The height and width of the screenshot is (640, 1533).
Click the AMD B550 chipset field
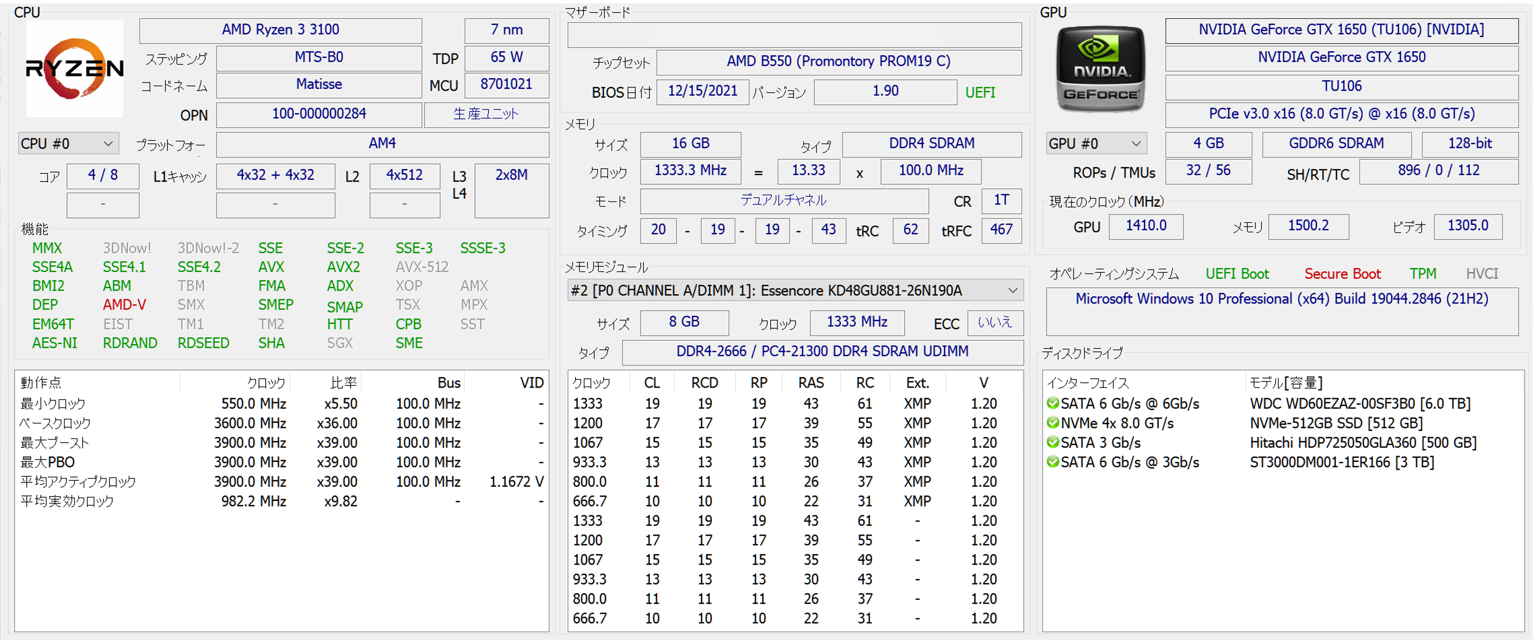[839, 61]
